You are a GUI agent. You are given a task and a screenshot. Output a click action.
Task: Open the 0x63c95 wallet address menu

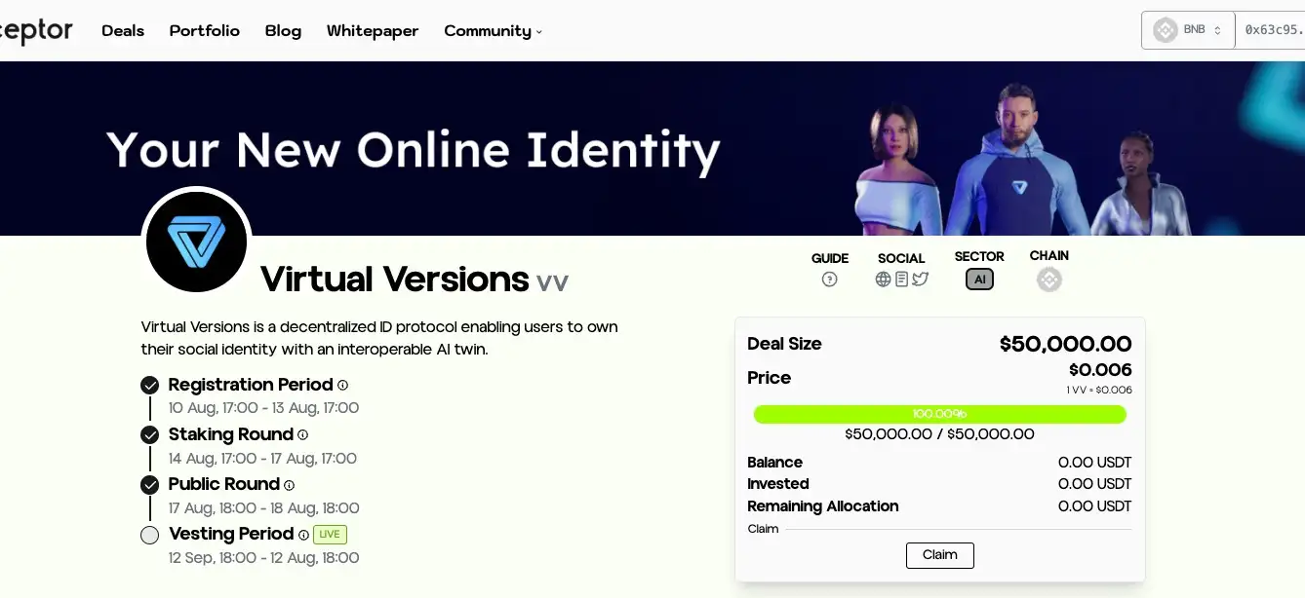coord(1272,30)
